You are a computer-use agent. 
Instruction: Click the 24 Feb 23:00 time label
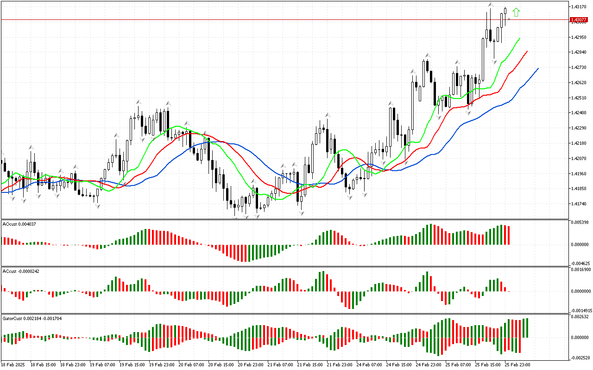(428, 365)
